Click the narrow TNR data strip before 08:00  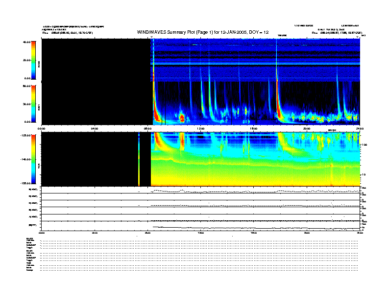tap(139, 159)
